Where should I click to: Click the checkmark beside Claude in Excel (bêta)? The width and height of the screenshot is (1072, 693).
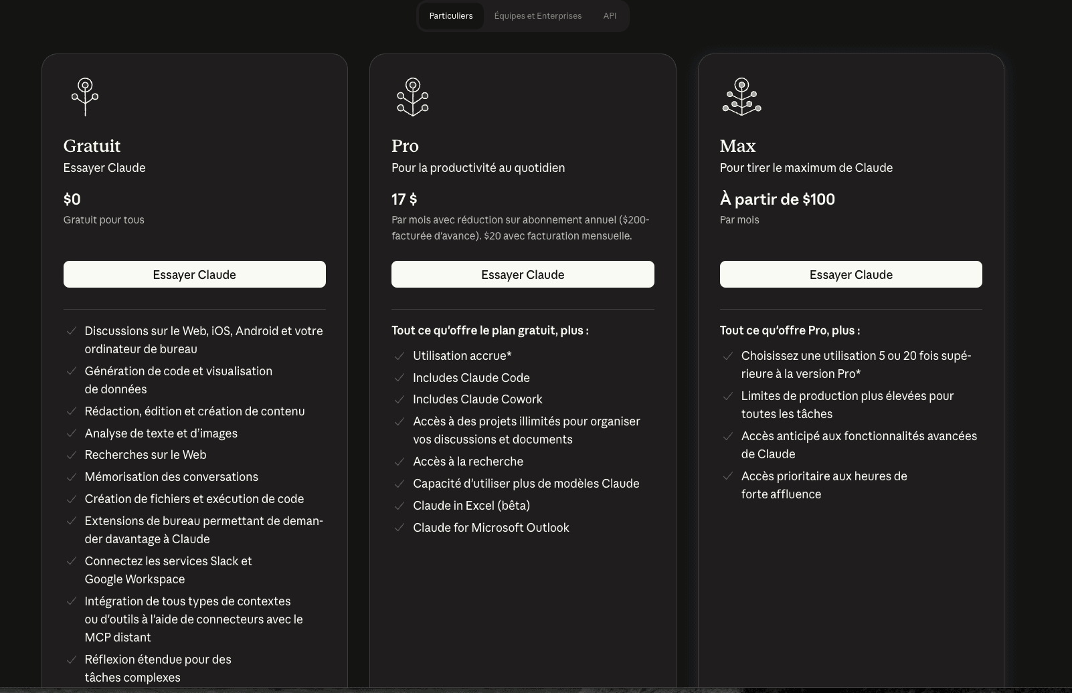pos(399,505)
